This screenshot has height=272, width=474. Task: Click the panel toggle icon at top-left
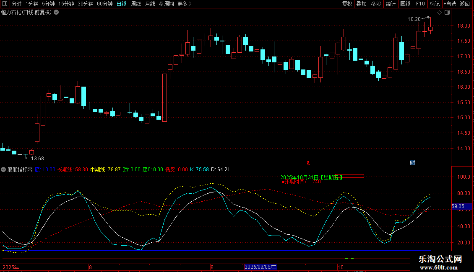click(4, 4)
